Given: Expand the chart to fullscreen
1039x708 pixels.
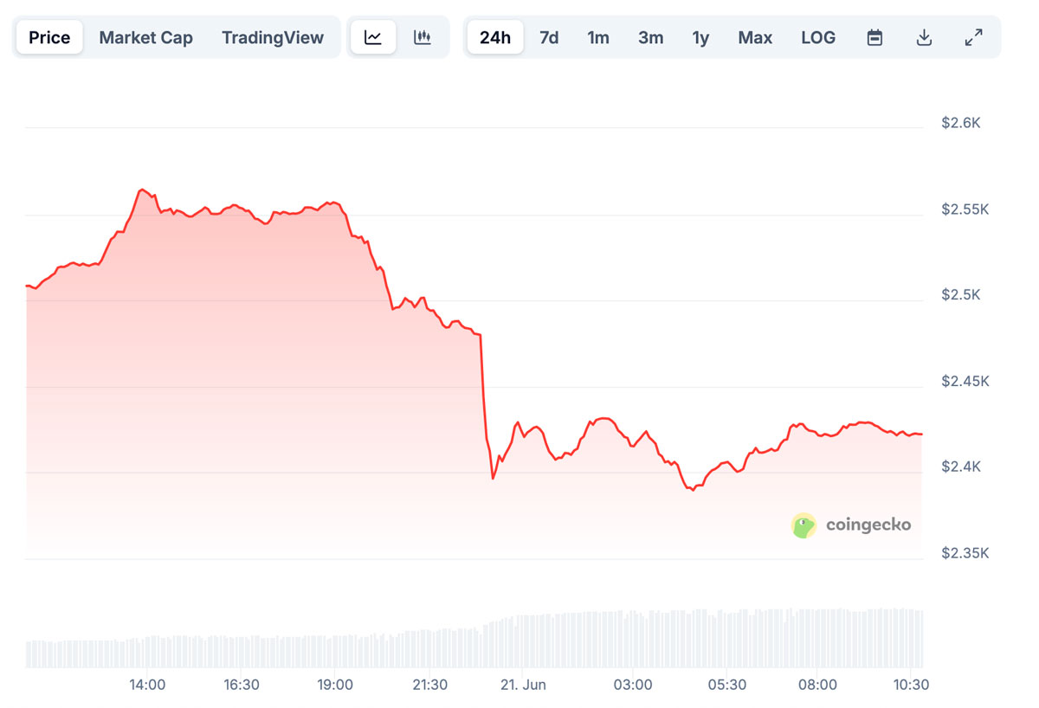Looking at the screenshot, I should (x=973, y=37).
